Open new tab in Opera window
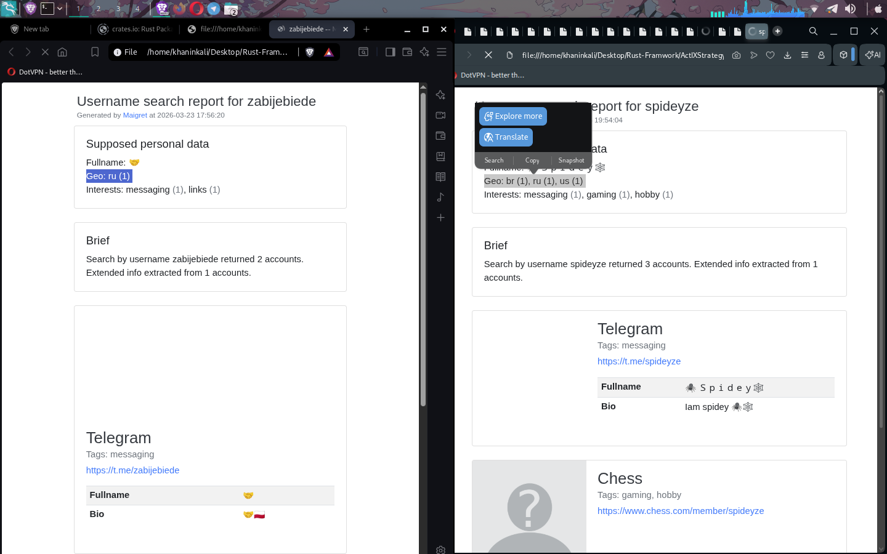Screen dimensions: 887x554 click(x=777, y=31)
